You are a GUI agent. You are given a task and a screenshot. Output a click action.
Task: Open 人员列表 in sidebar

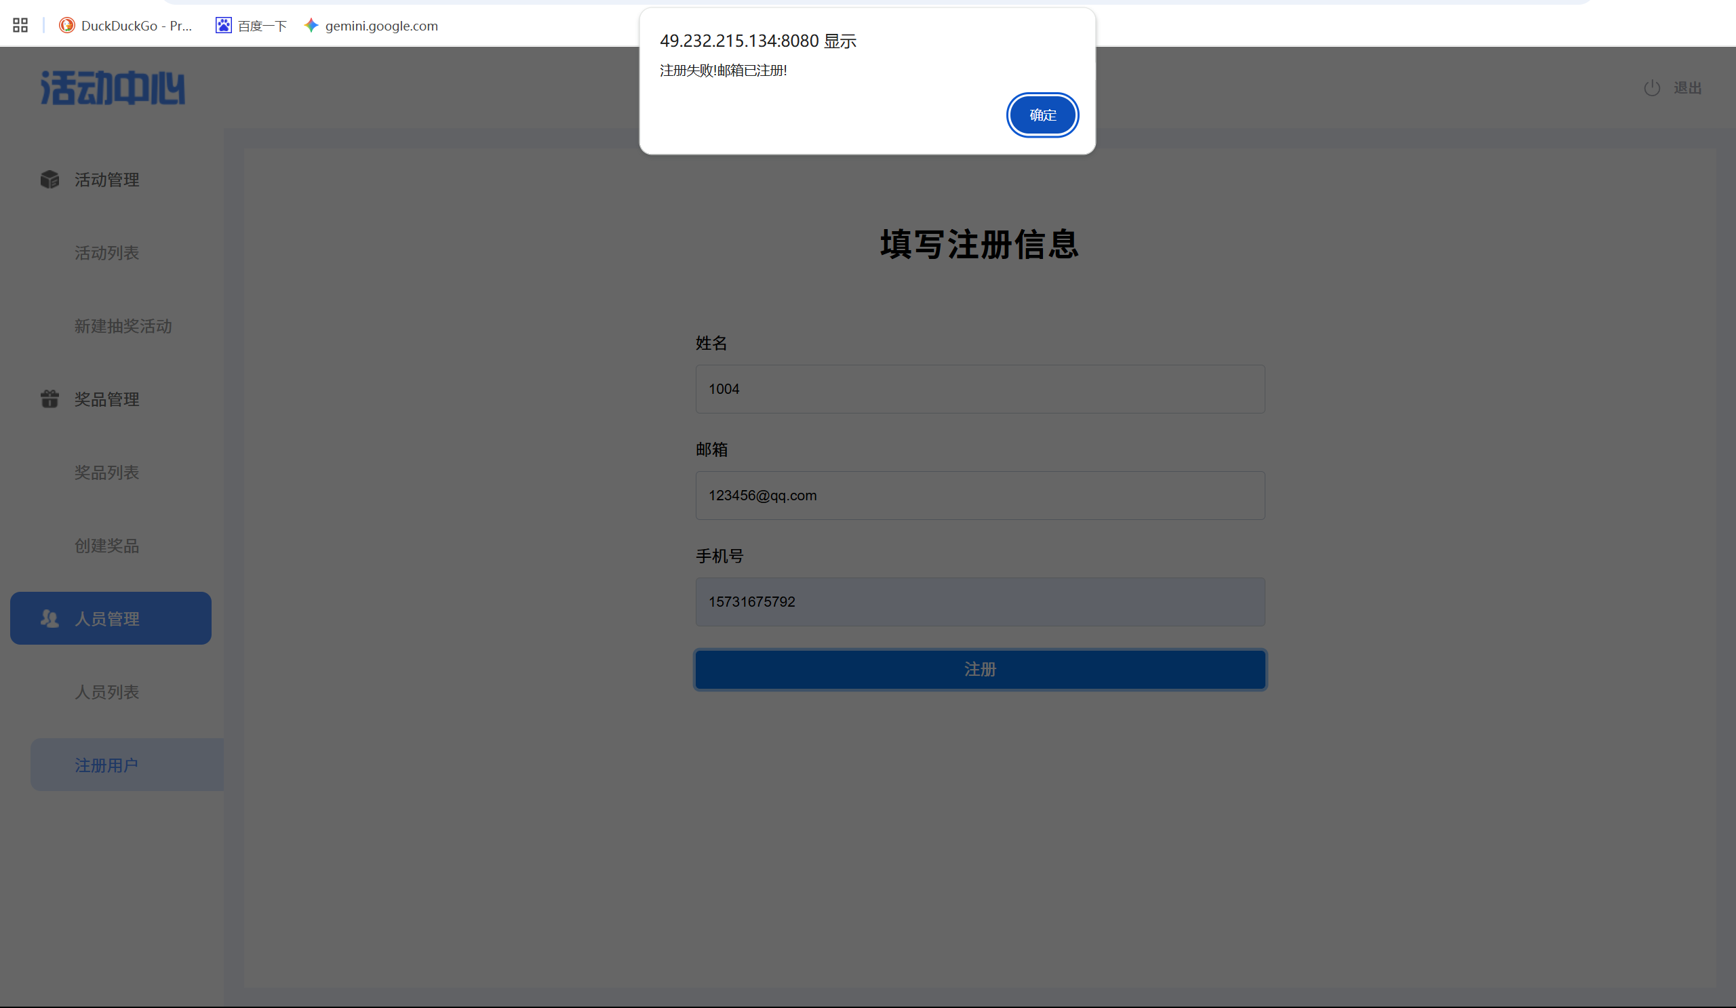click(106, 691)
